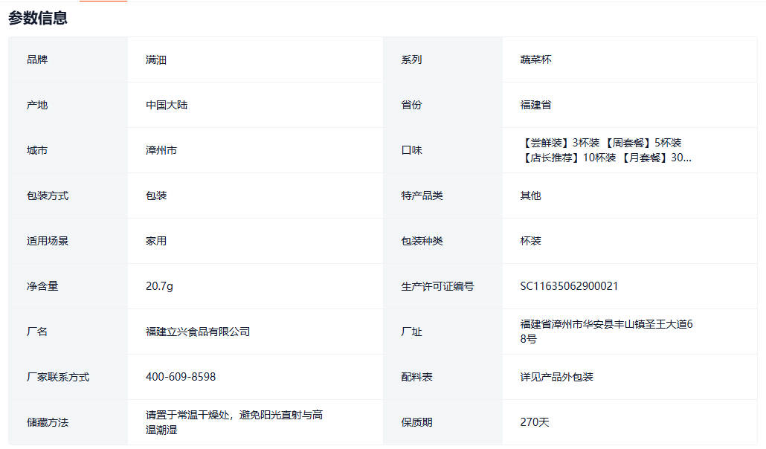Image resolution: width=766 pixels, height=449 pixels.
Task: Select the province value 福建省
Action: 535,105
